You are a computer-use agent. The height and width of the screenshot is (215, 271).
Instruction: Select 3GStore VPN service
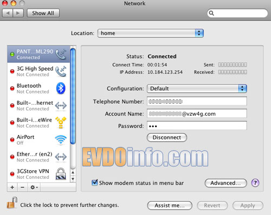38,174
